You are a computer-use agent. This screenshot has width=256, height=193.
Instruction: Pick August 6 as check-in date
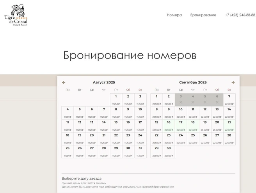[92, 113]
